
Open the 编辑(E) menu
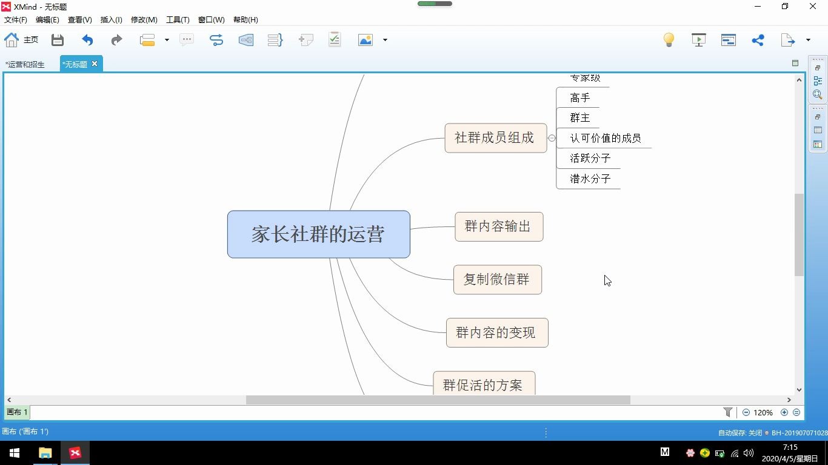[x=47, y=20]
